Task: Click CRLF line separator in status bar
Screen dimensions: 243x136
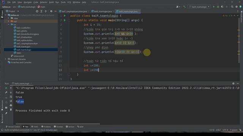Action: pyautogui.click(x=218, y=130)
